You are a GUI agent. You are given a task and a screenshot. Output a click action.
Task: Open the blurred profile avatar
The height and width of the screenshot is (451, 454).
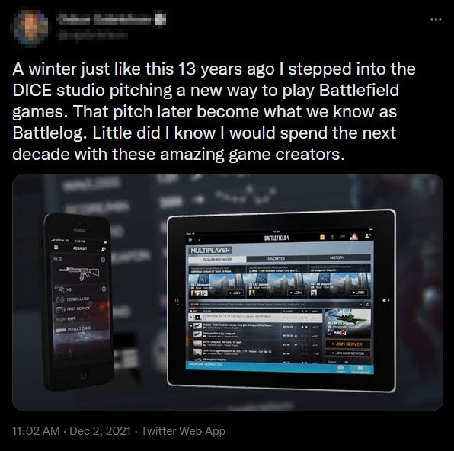[30, 27]
